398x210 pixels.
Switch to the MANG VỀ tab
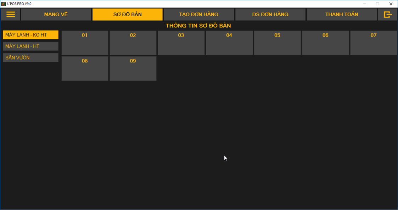[x=56, y=15]
